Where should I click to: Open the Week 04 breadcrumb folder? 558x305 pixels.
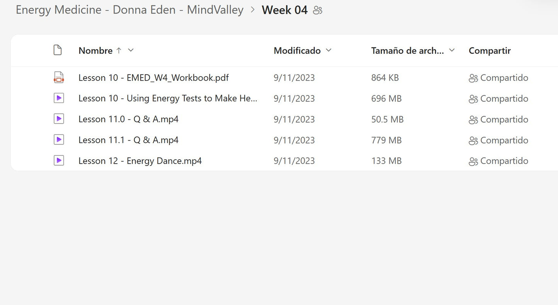pyautogui.click(x=285, y=10)
